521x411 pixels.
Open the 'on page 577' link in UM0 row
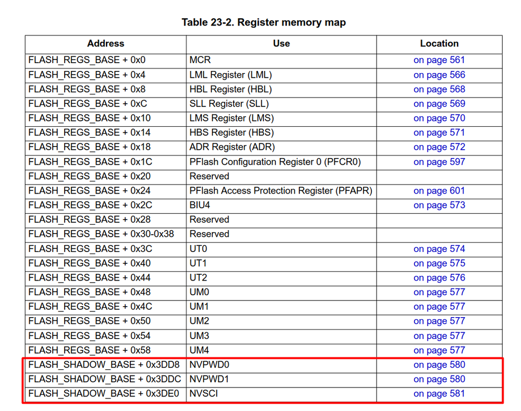pos(439,293)
